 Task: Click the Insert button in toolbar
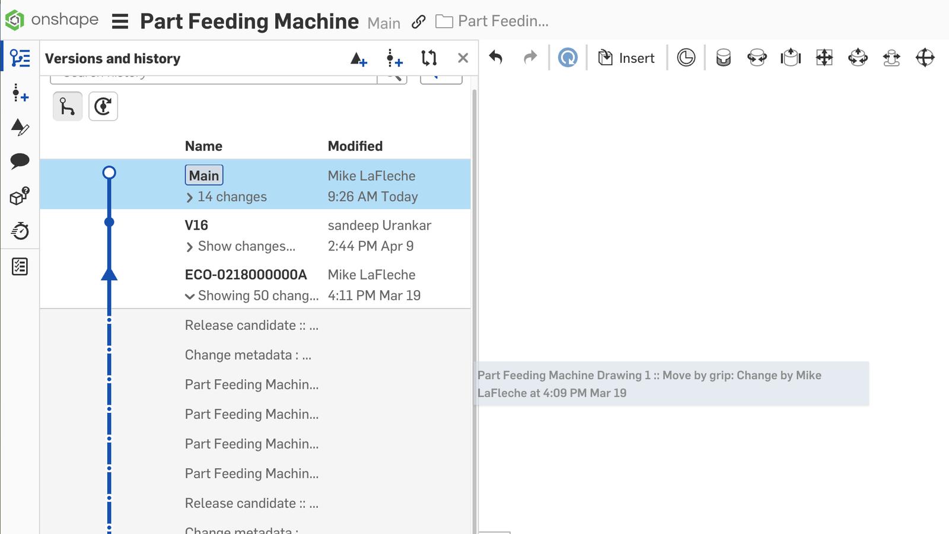tap(626, 58)
